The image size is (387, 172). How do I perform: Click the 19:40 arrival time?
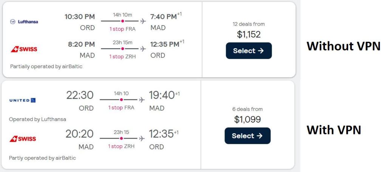(x=162, y=95)
